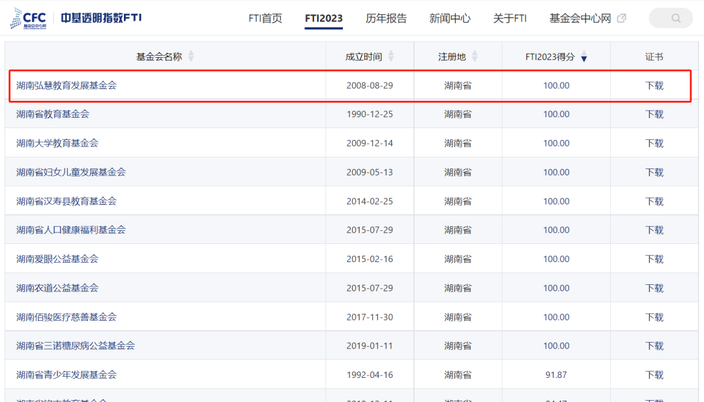The height and width of the screenshot is (402, 704).
Task: Open the 关于FTI menu item
Action: pos(510,18)
